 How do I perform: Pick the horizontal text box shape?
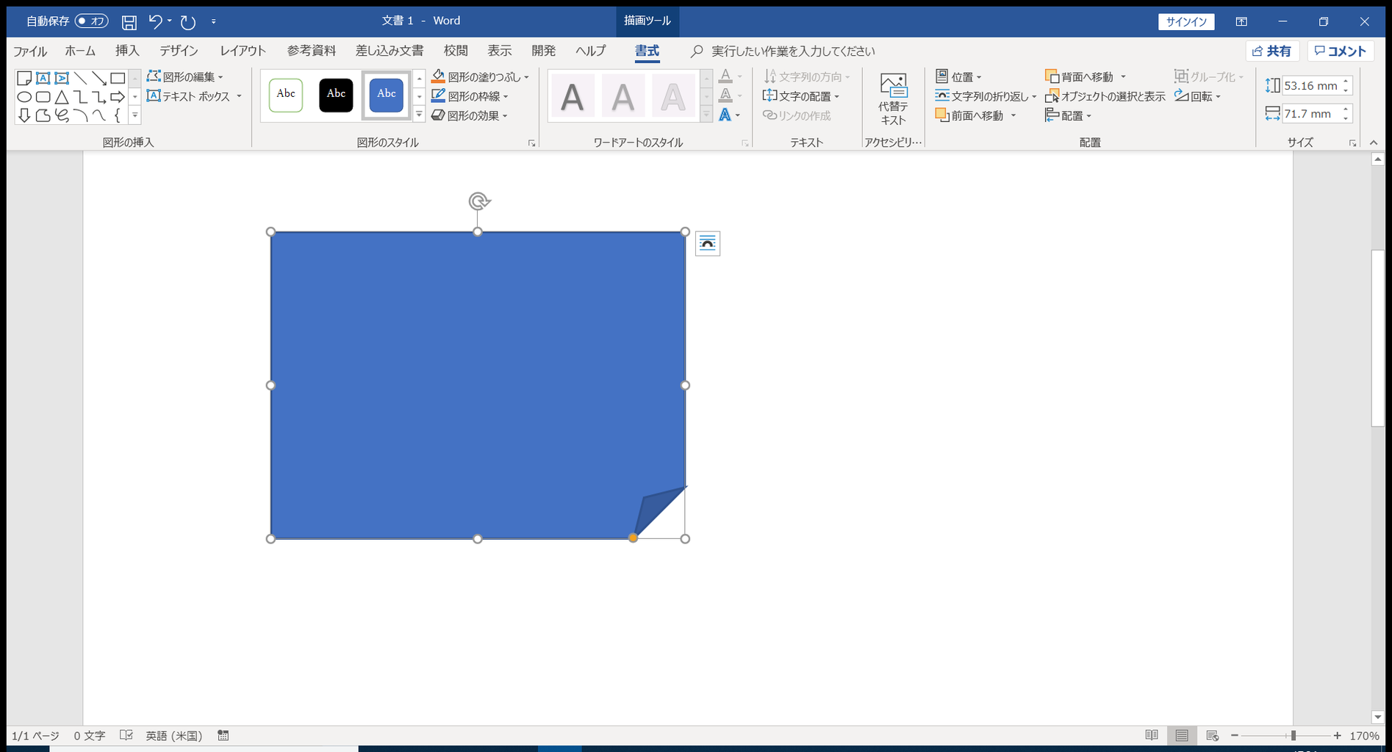click(43, 78)
